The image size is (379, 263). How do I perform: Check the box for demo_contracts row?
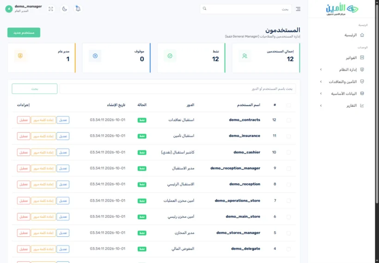pyautogui.click(x=288, y=120)
